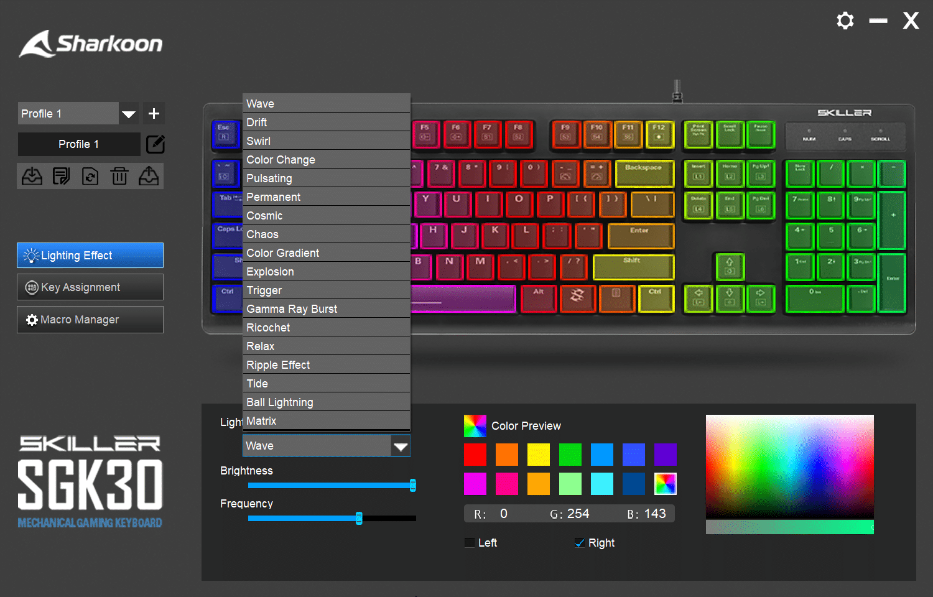Add a new profile with the plus icon

[154, 114]
